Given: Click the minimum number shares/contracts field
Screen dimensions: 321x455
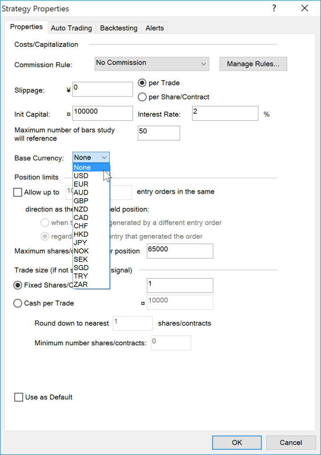Looking at the screenshot, I should click(x=171, y=343).
